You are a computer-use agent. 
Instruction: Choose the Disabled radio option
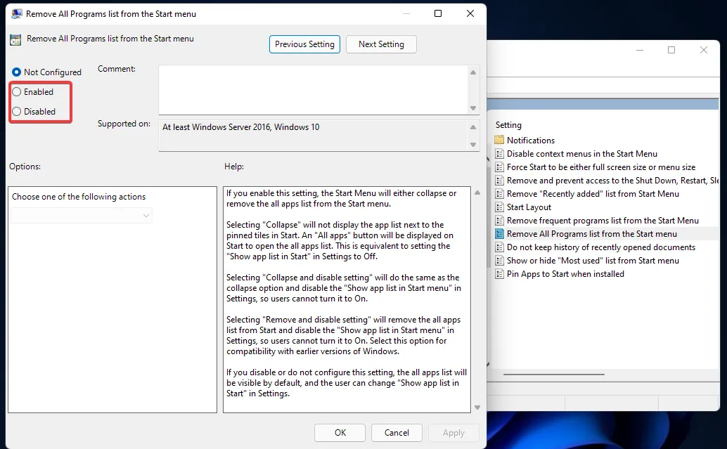(17, 112)
